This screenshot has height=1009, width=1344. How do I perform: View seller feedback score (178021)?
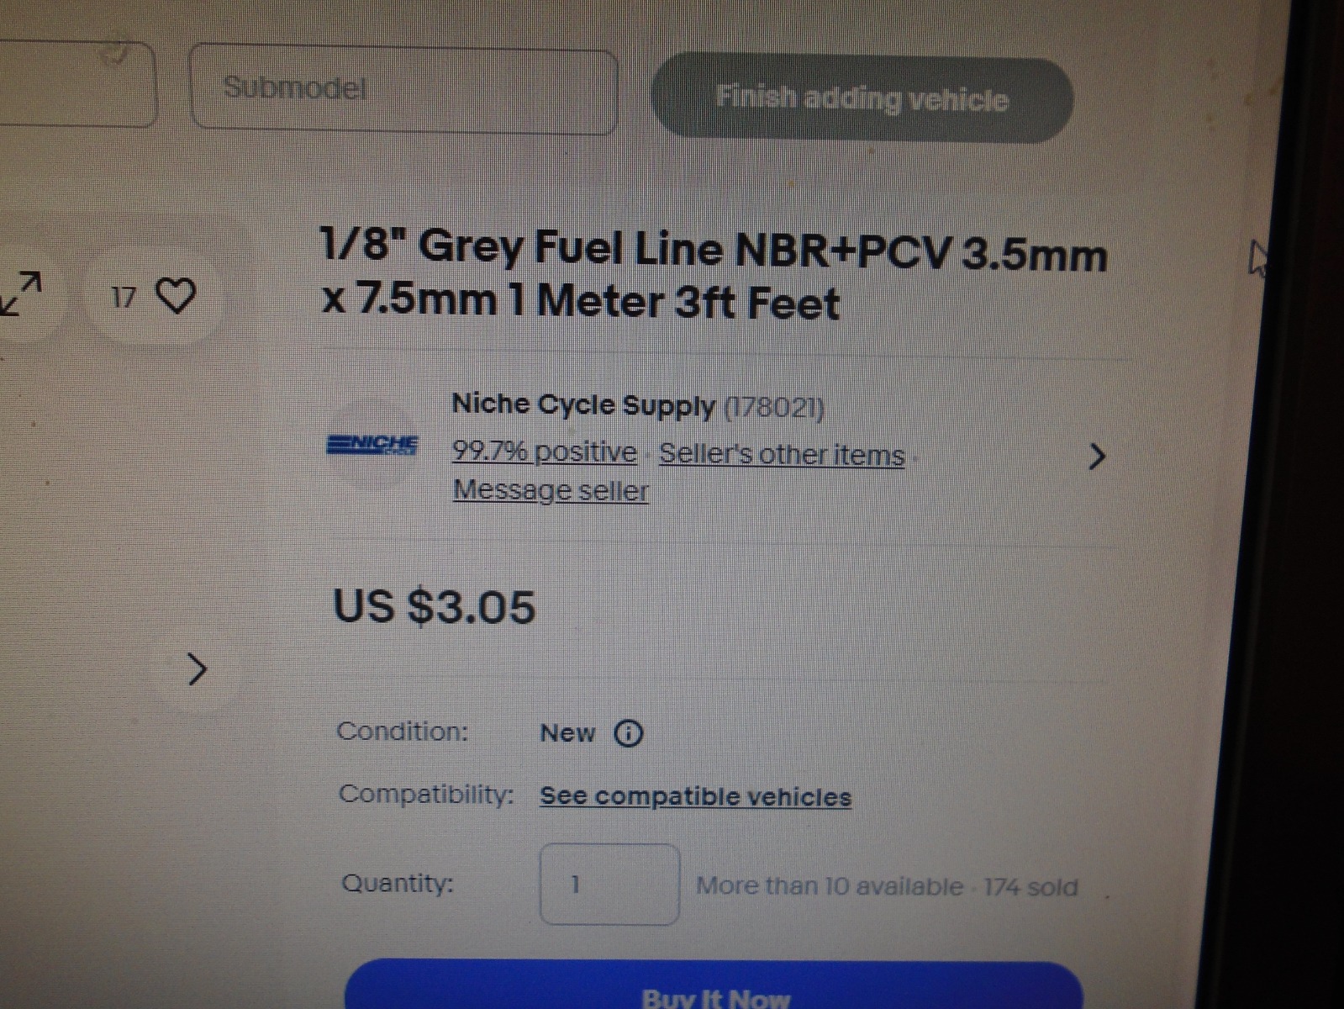pyautogui.click(x=774, y=408)
